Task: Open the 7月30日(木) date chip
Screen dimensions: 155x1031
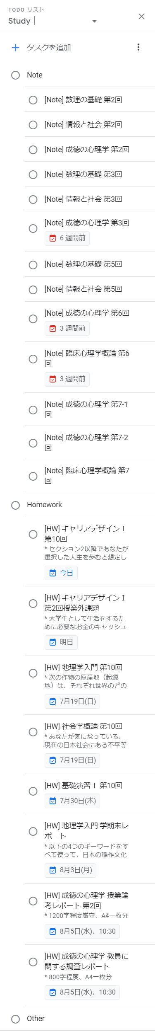Action: tap(72, 801)
